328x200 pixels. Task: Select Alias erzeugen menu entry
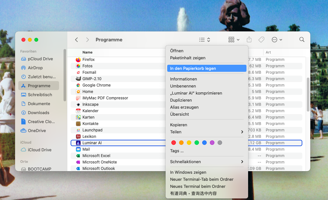coord(184,107)
